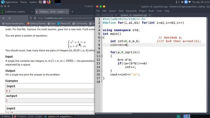Open Geany's Help menu
The image size is (210, 118).
(167, 11)
